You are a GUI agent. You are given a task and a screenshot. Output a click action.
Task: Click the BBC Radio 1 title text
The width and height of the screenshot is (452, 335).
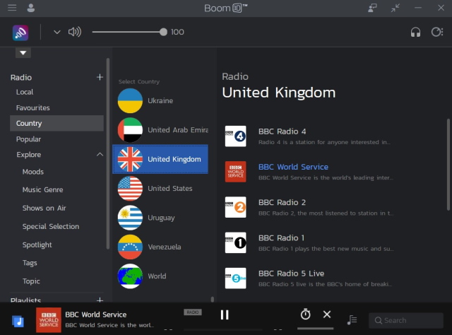(x=281, y=237)
